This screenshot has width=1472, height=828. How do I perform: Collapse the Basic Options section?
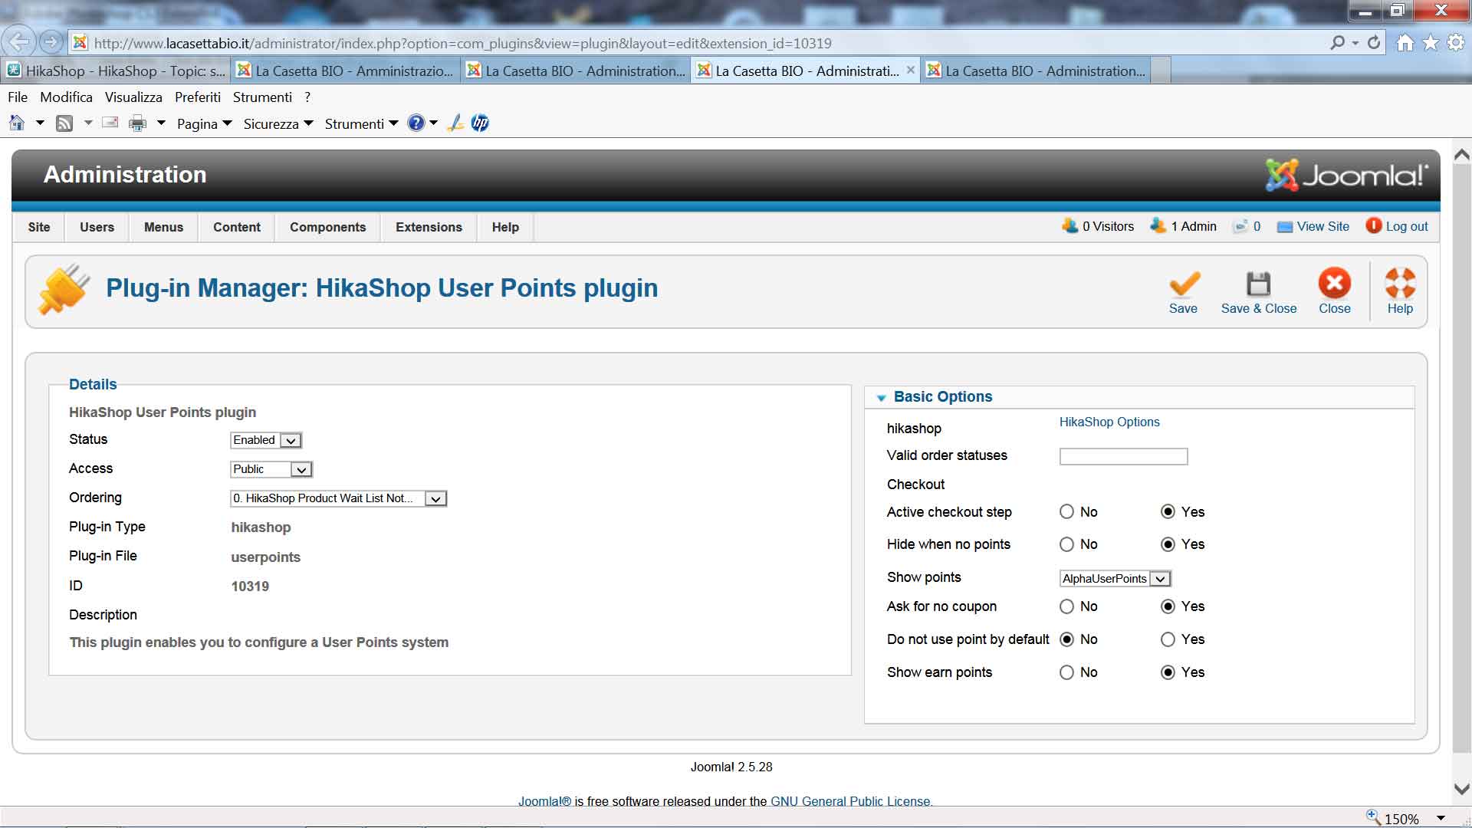click(x=882, y=397)
